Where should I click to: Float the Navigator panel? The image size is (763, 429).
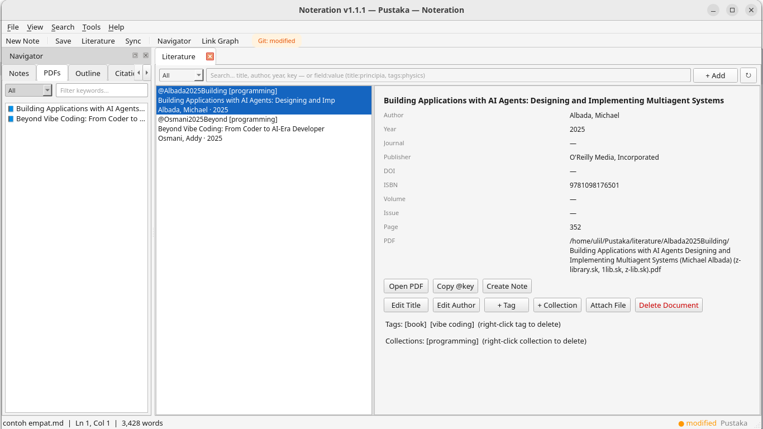pos(135,55)
